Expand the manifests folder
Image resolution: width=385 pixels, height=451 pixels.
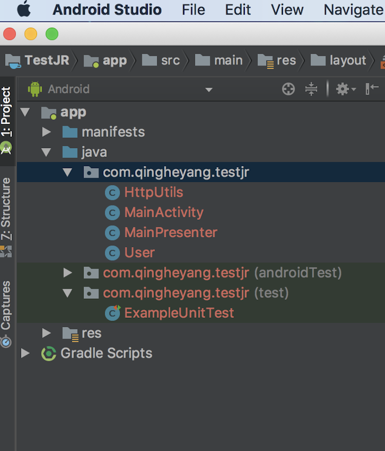46,132
